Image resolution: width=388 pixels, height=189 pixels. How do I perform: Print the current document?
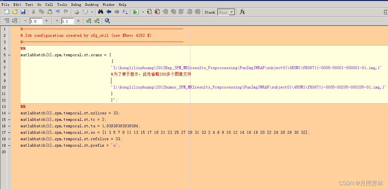(x=76, y=12)
